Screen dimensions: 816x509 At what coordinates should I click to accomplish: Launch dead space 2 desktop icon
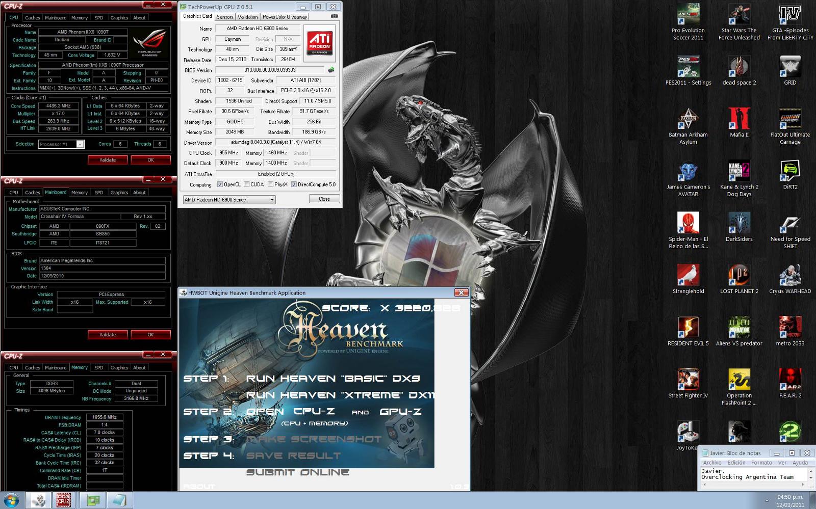(x=739, y=70)
